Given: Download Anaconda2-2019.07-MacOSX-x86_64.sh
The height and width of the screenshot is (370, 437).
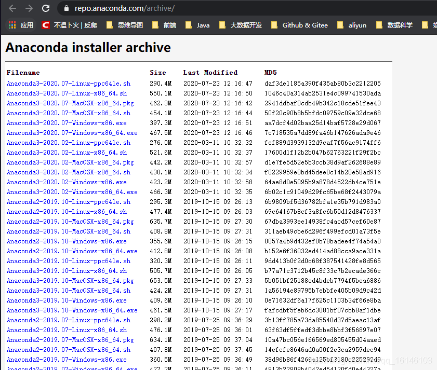Looking at the screenshot, I should pos(69,350).
